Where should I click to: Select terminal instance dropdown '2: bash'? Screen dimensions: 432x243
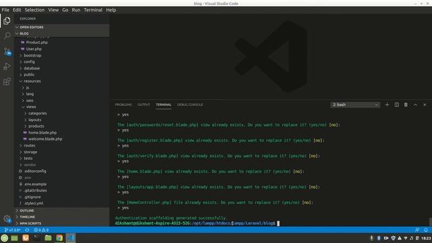tap(355, 105)
